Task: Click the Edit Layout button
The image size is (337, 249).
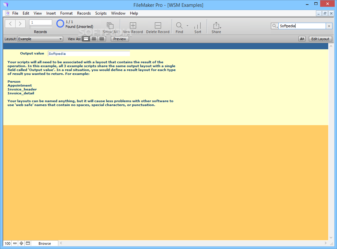Action: [320, 39]
